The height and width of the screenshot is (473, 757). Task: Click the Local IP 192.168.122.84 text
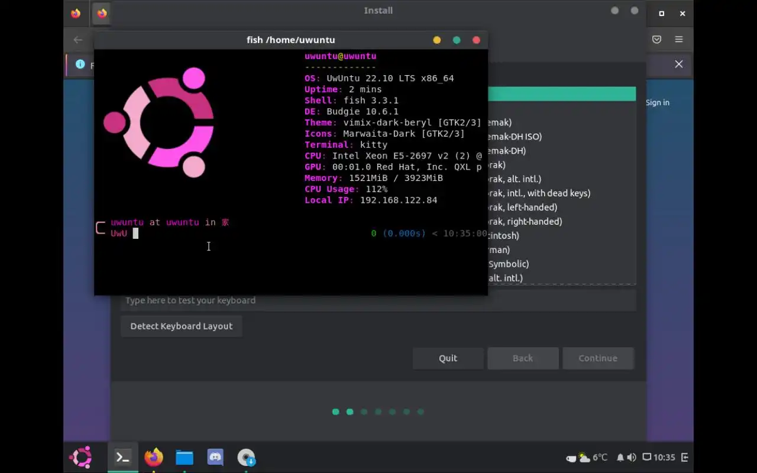(371, 200)
